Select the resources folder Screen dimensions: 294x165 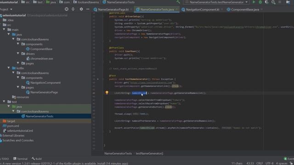click(x=23, y=97)
